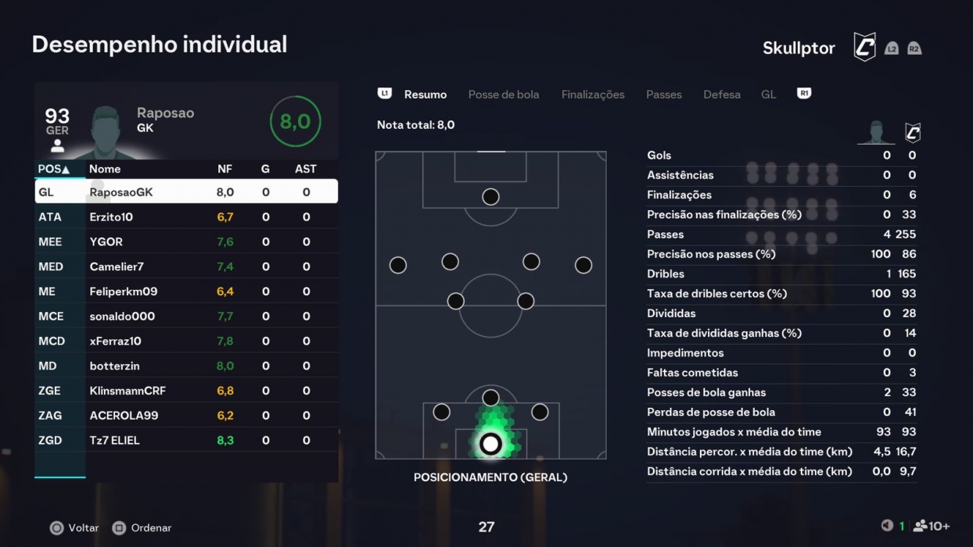The image size is (973, 547).
Task: Click the R1 icon after the GL tab
Action: 803,92
